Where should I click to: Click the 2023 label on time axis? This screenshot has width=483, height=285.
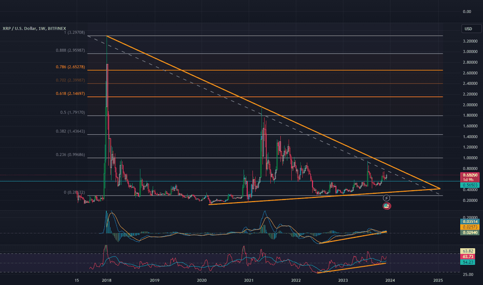[x=343, y=280]
